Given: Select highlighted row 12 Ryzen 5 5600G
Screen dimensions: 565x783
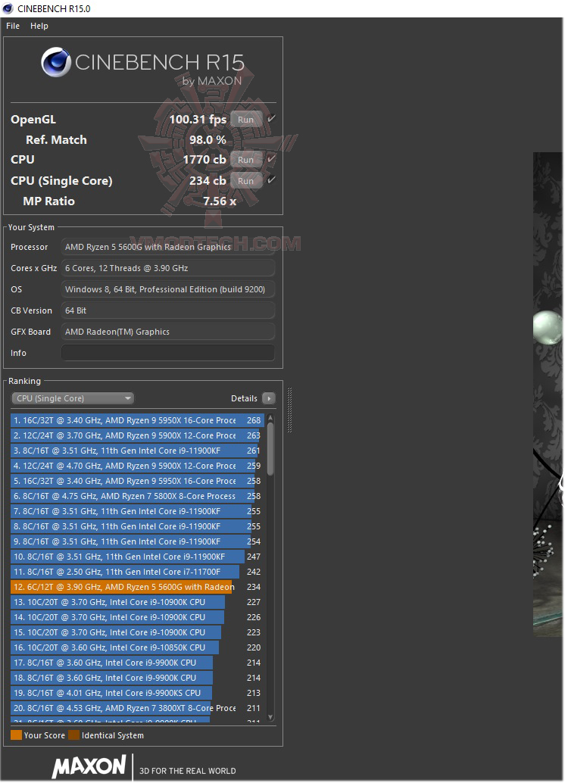Looking at the screenshot, I should 137,587.
